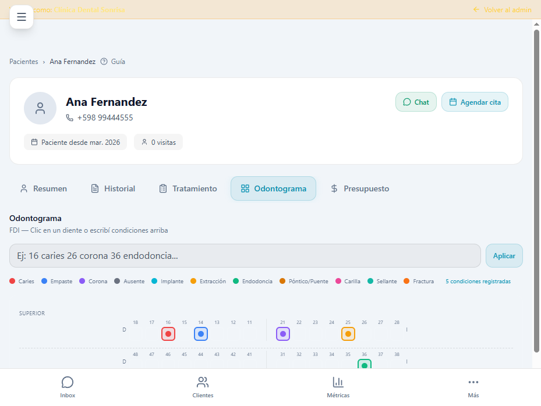Toggle the Sellante legend filter

(x=382, y=281)
